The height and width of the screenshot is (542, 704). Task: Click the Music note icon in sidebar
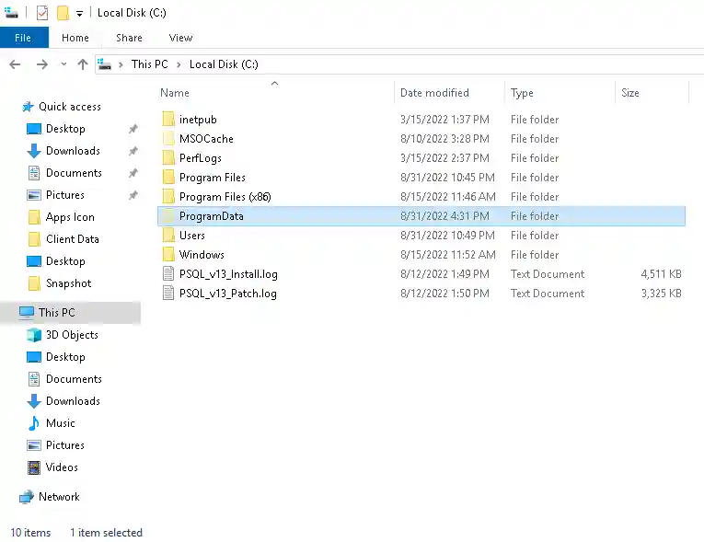pos(34,423)
